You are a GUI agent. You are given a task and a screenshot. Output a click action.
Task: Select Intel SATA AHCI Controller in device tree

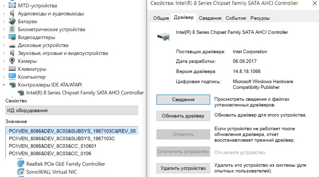pos(85,93)
